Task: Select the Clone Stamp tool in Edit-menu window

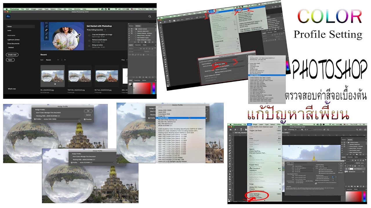Action: tap(230, 164)
